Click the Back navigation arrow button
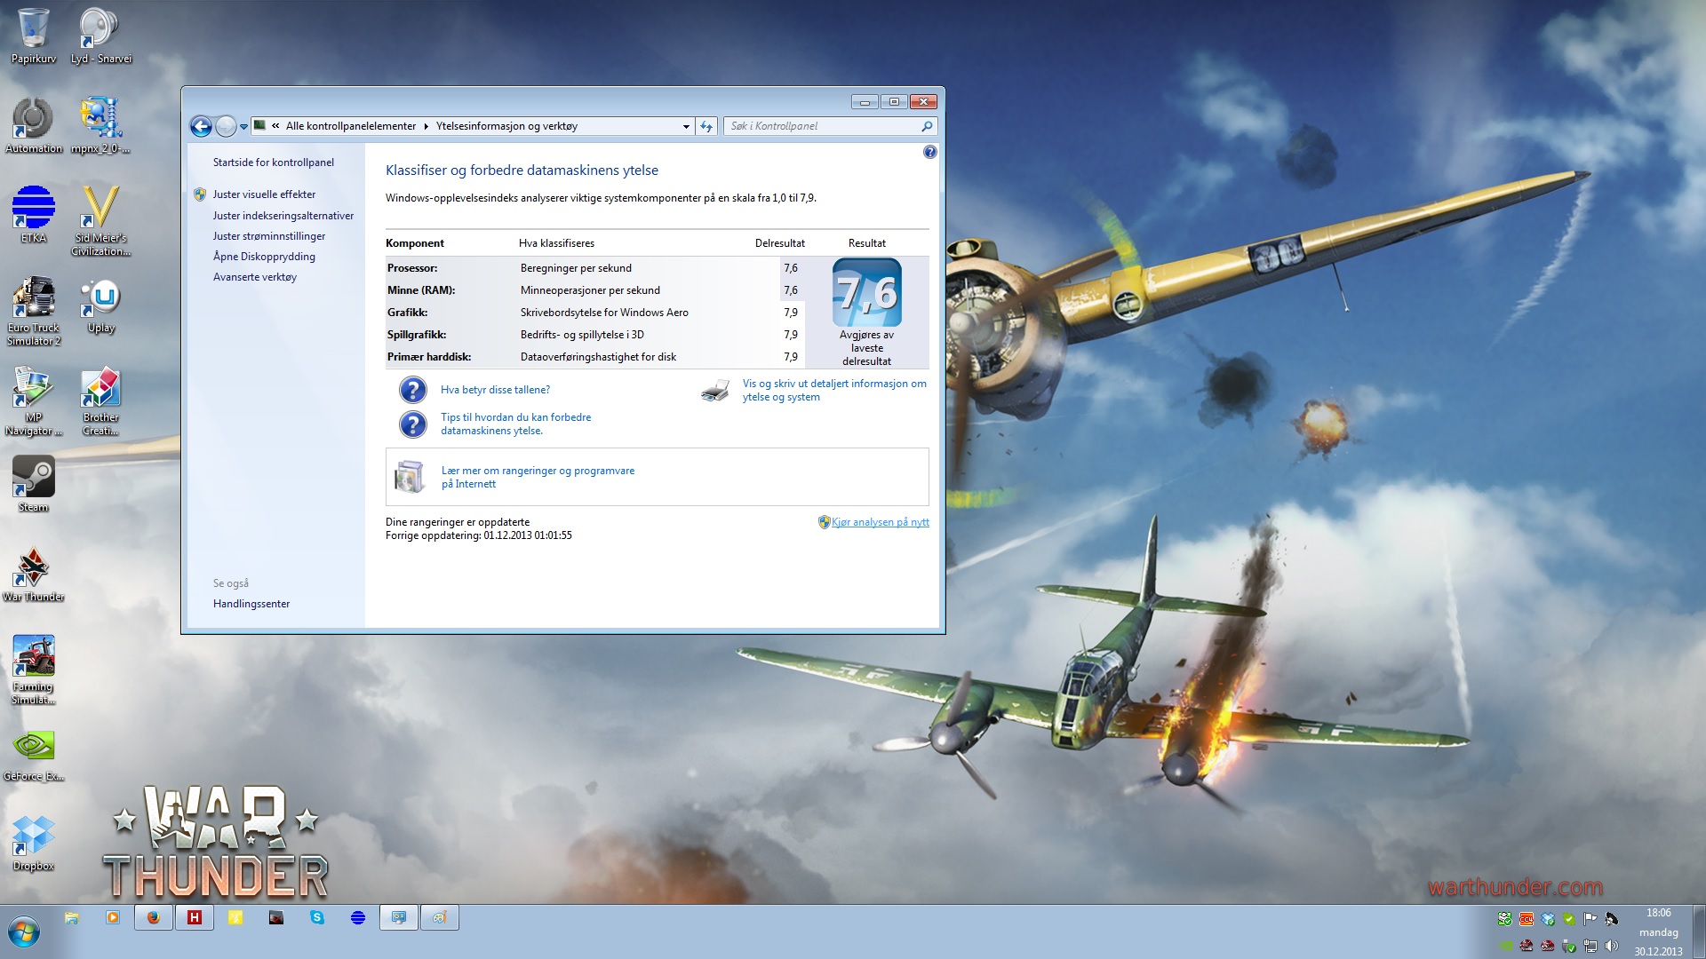This screenshot has width=1706, height=959. 202,126
